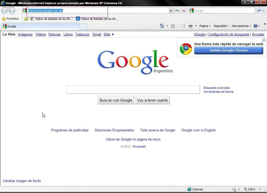
Task: Open second Videos de Baladas favorite with T icon
Action: (x=97, y=19)
